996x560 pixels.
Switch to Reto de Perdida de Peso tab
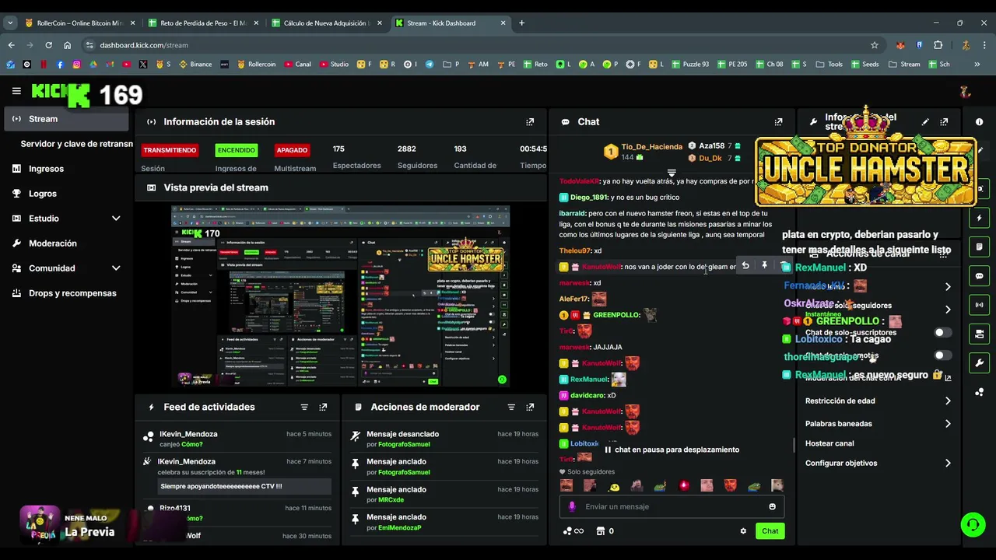coord(204,23)
